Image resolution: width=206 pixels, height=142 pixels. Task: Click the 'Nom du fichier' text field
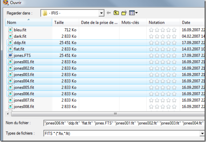pos(124,123)
